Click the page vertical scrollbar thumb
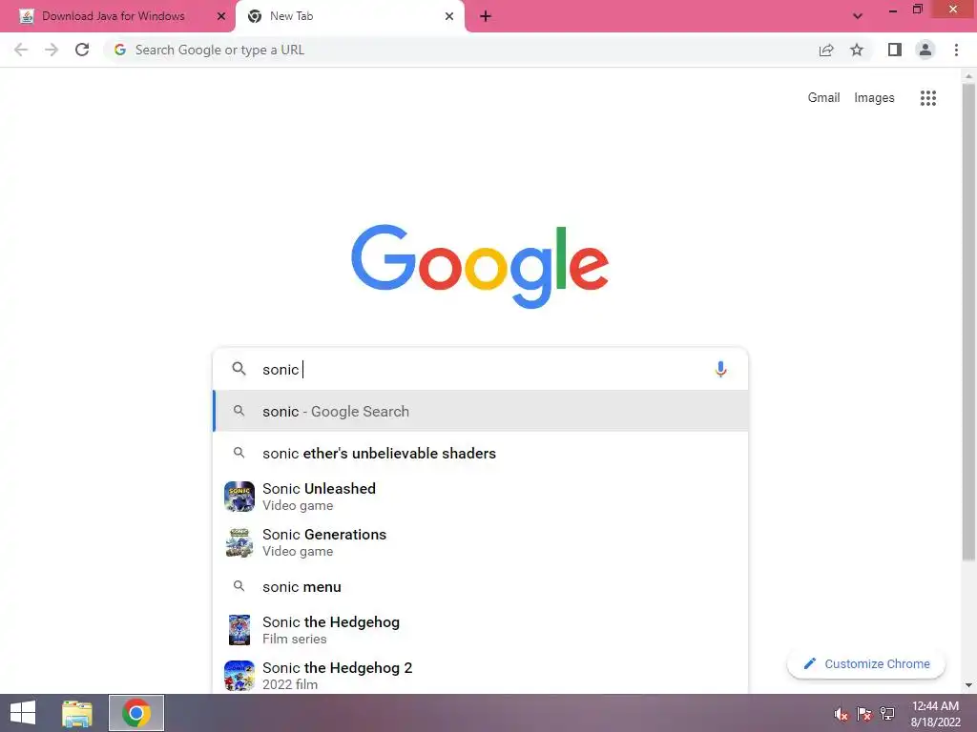The image size is (977, 732). (x=968, y=322)
